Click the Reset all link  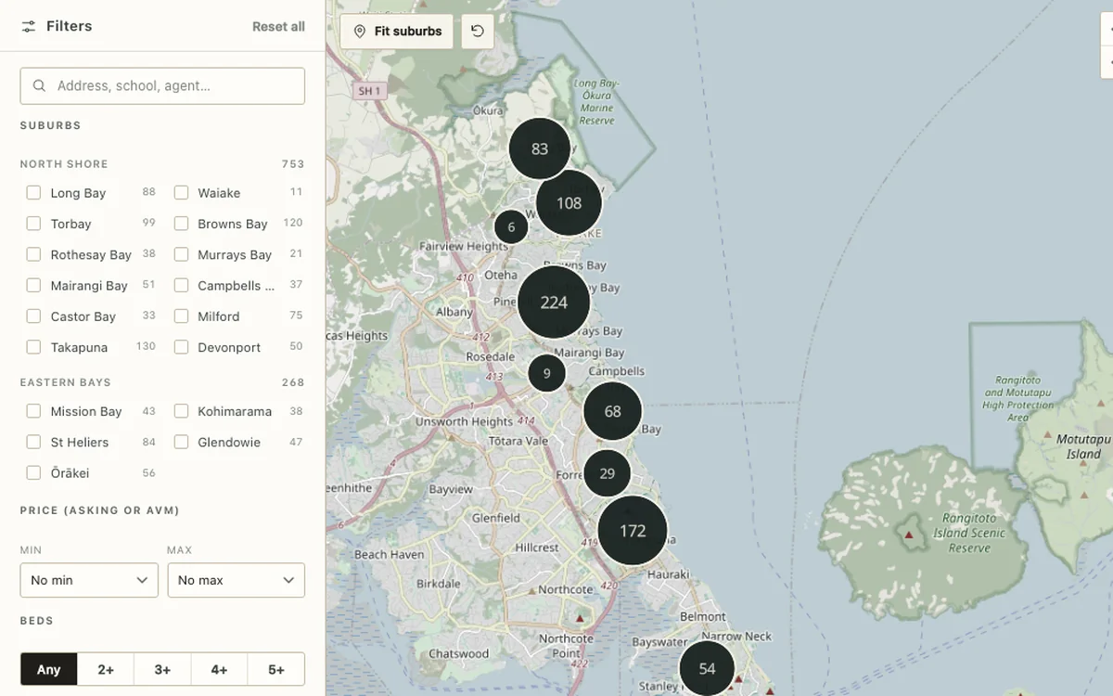pyautogui.click(x=278, y=26)
